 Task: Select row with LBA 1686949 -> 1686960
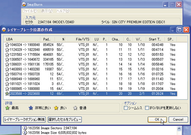click(x=91, y=79)
